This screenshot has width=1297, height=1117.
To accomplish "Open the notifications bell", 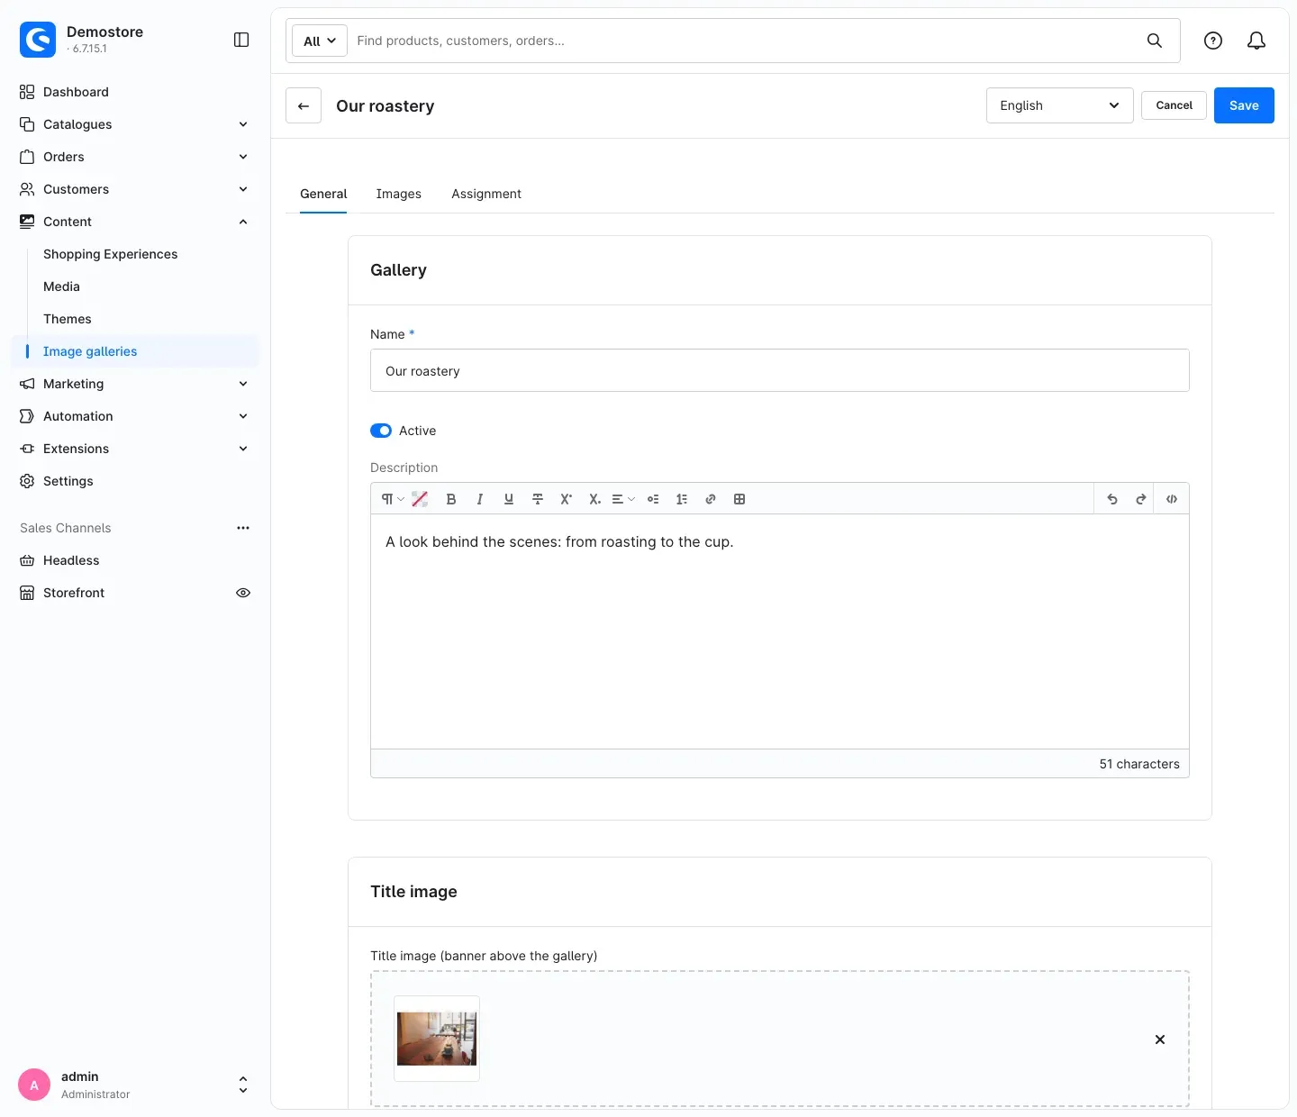I will coord(1256,41).
